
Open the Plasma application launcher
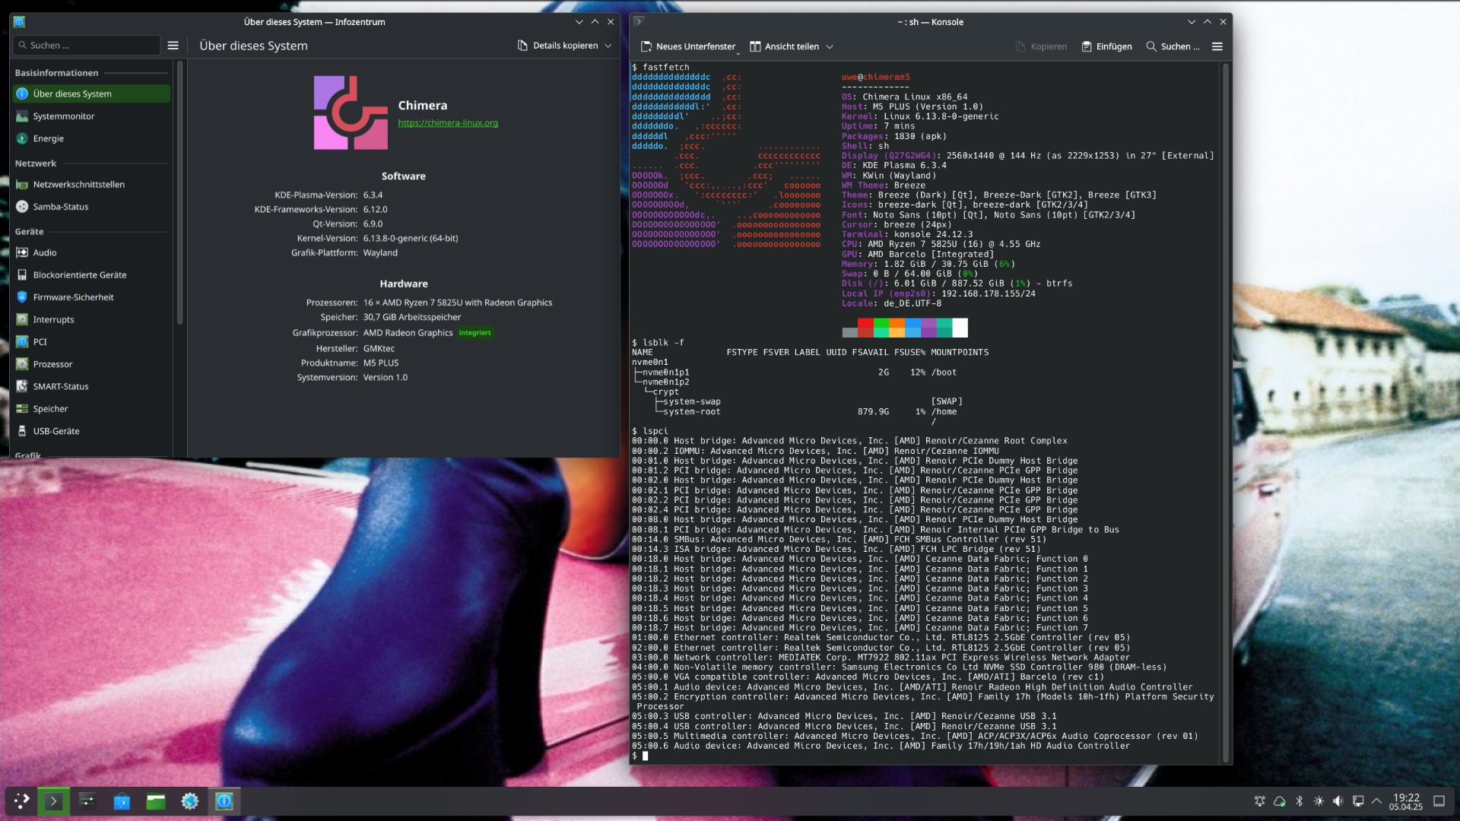tap(21, 800)
